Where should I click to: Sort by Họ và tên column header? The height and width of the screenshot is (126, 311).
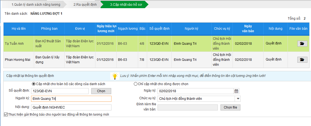coord(19,29)
